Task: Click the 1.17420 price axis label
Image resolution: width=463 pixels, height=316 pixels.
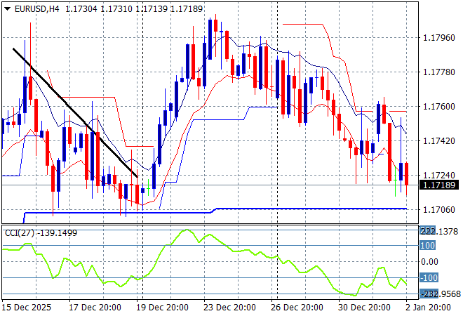Action: tap(439, 141)
